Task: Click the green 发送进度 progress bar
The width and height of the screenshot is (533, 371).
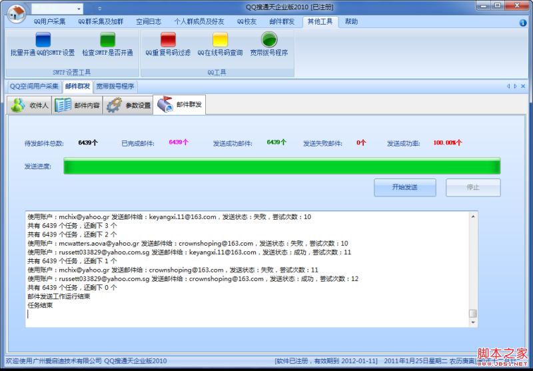Action: pos(281,167)
